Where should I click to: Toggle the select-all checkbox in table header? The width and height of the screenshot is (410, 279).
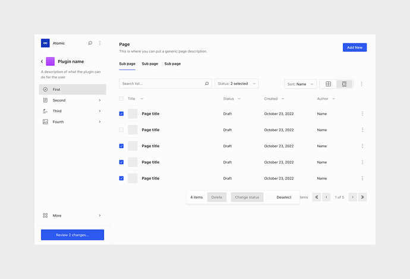[x=122, y=99]
